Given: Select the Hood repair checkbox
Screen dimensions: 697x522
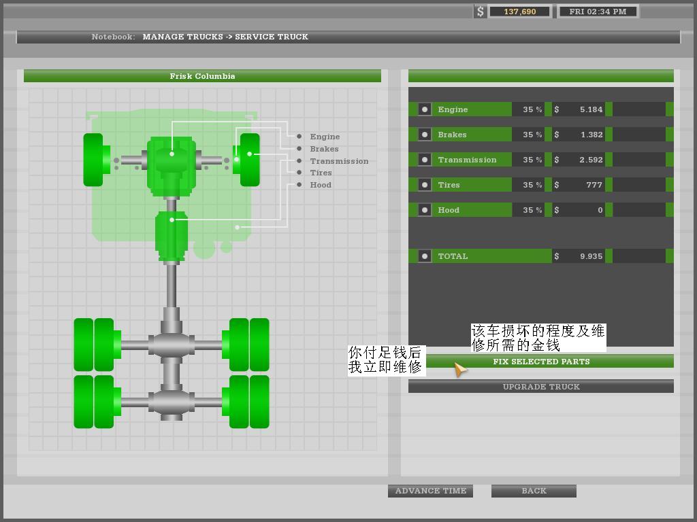Looking at the screenshot, I should click(x=424, y=210).
